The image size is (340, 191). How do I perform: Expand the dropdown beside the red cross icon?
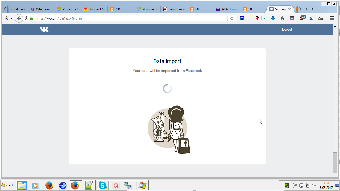coord(264,18)
